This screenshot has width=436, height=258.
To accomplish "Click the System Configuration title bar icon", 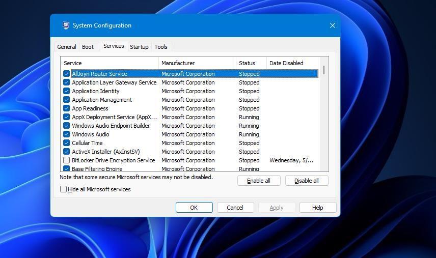I will (66, 25).
